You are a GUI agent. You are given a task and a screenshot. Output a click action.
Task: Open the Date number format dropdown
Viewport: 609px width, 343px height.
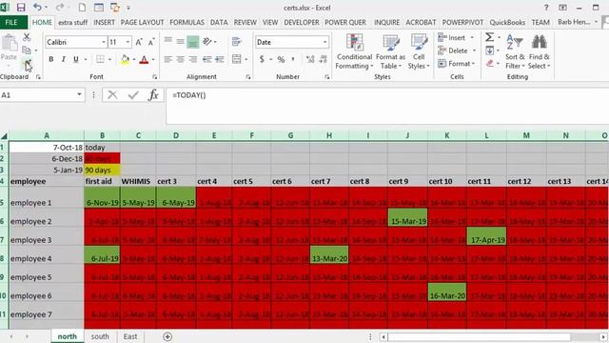(324, 42)
